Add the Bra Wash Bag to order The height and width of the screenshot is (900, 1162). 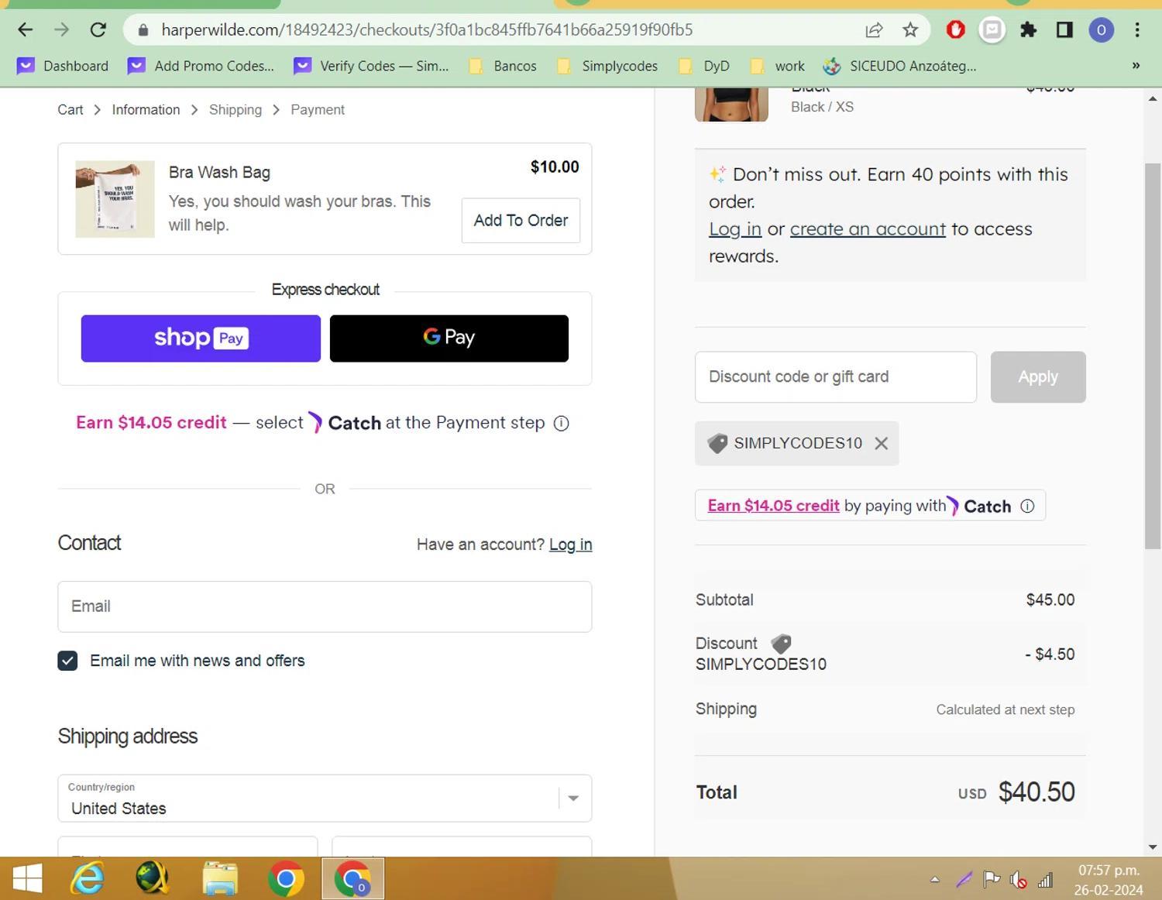click(x=521, y=221)
